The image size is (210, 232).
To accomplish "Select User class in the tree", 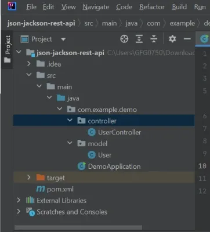I will tap(104, 155).
